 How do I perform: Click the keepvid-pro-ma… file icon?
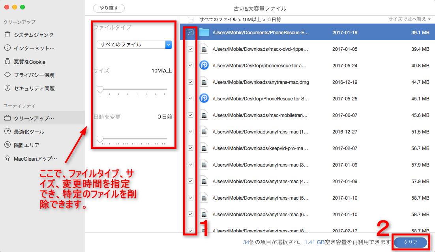pos(204,148)
